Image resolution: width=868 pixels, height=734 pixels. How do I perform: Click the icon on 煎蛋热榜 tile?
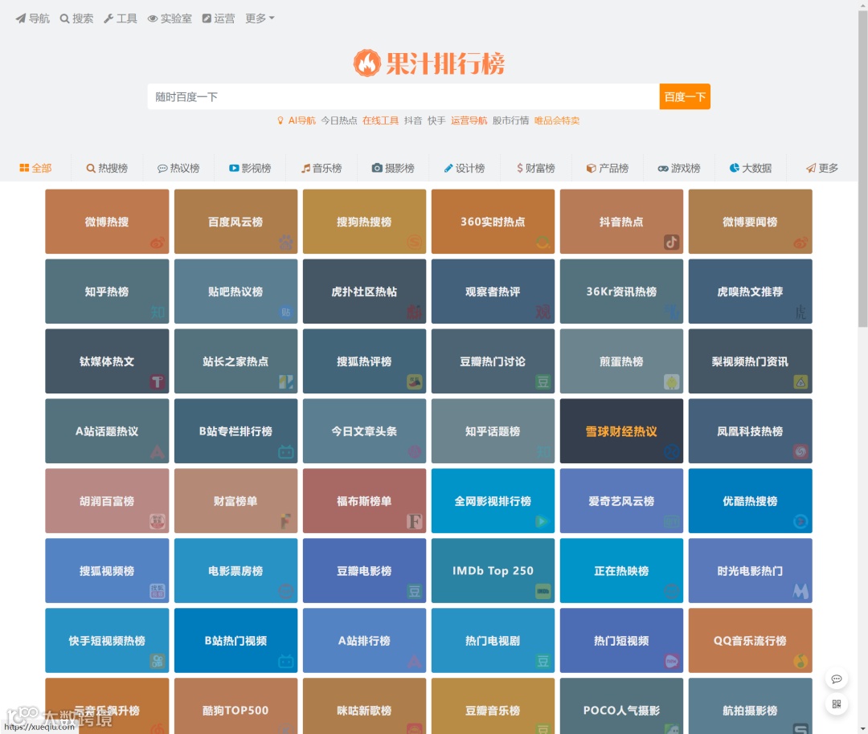(x=671, y=382)
